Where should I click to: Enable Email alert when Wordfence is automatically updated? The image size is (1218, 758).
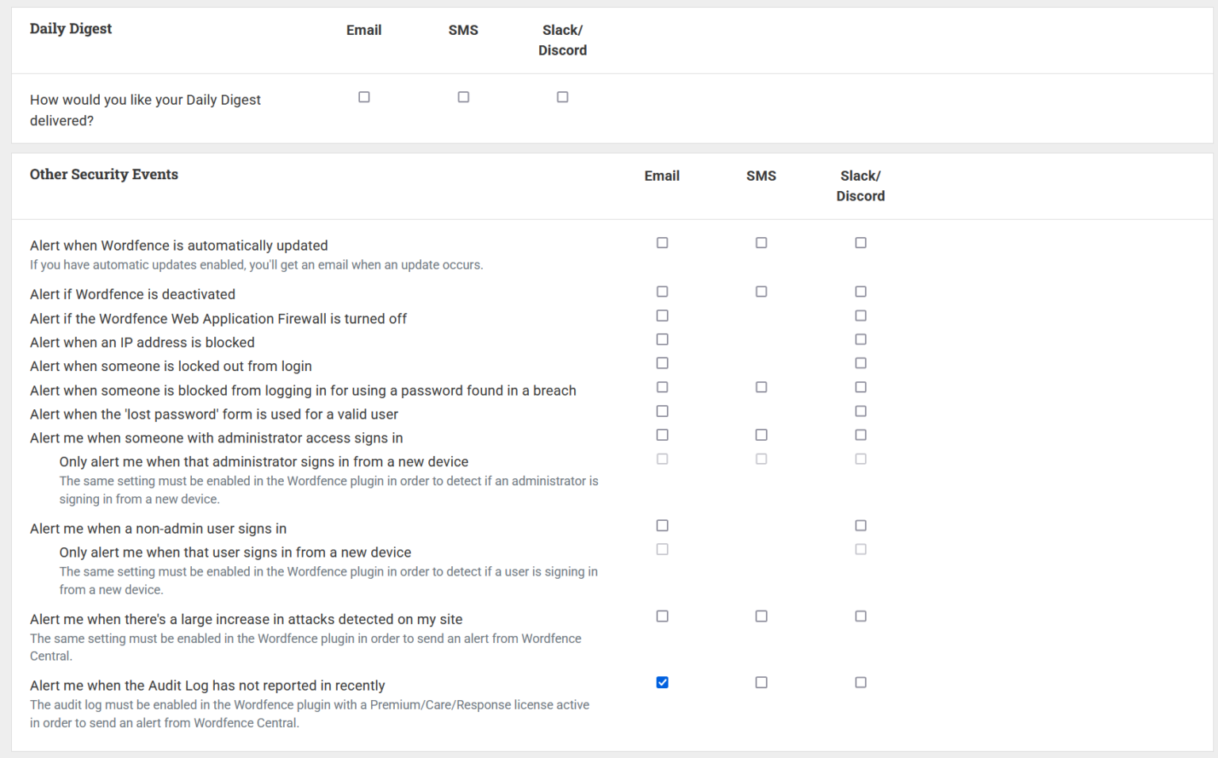tap(662, 243)
